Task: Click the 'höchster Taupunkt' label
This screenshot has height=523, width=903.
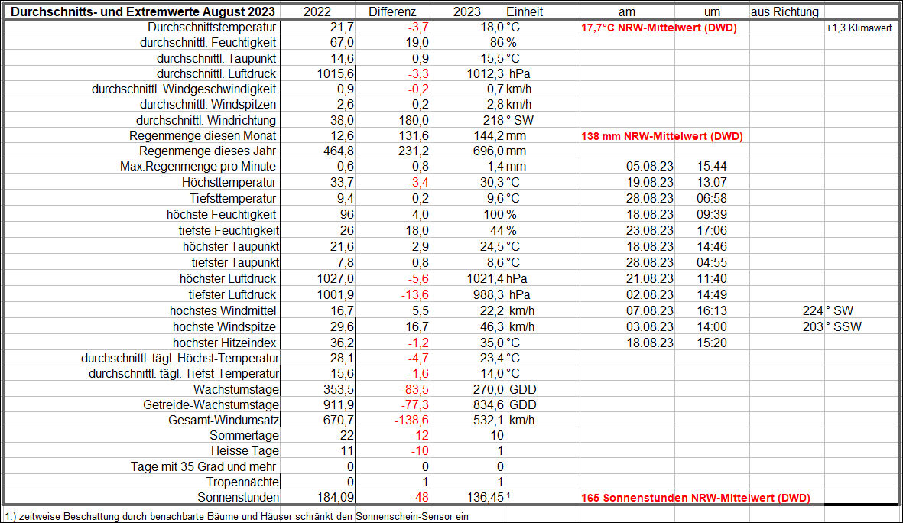Action: (231, 247)
